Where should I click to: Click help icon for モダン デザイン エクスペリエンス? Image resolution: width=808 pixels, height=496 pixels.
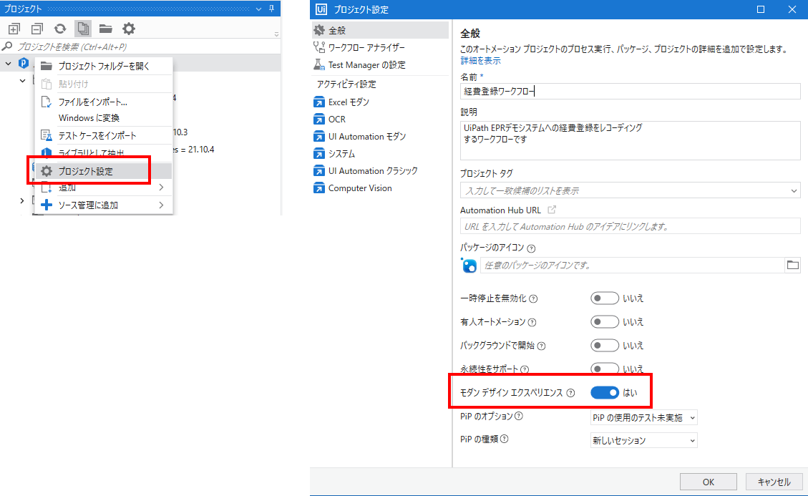[570, 393]
